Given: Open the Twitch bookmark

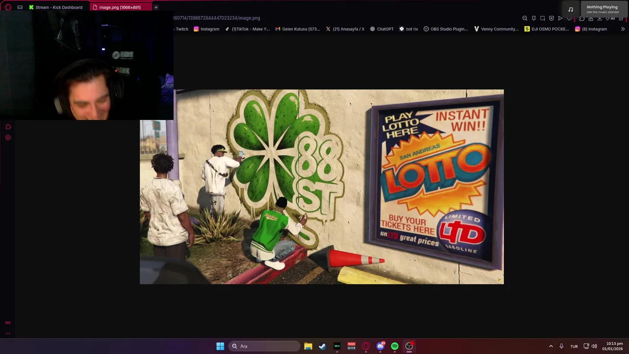Looking at the screenshot, I should click(x=181, y=29).
